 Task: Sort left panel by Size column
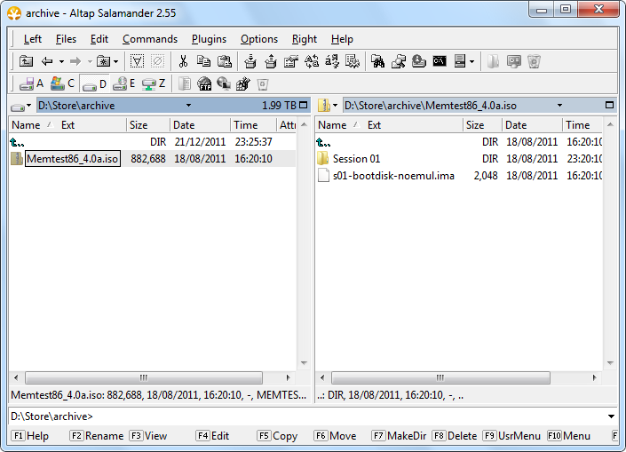(148, 125)
